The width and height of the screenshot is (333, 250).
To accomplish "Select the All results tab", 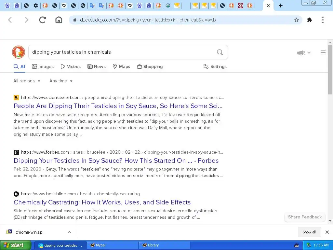I will pyautogui.click(x=19, y=66).
